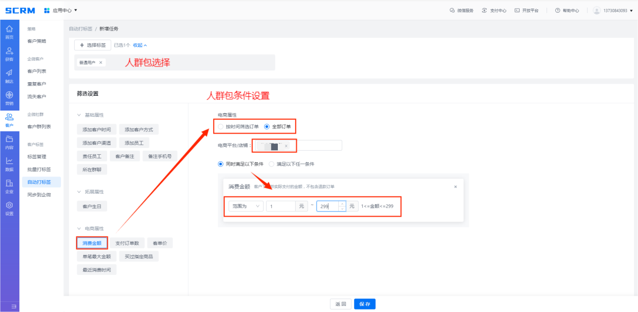The width and height of the screenshot is (638, 312).
Task: Go to 客户列表 menu item
Action: tap(37, 72)
